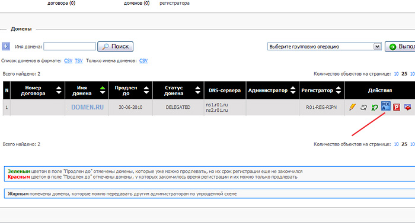
Task: Open the Выберите групповую операцию dropdown
Action: click(324, 47)
